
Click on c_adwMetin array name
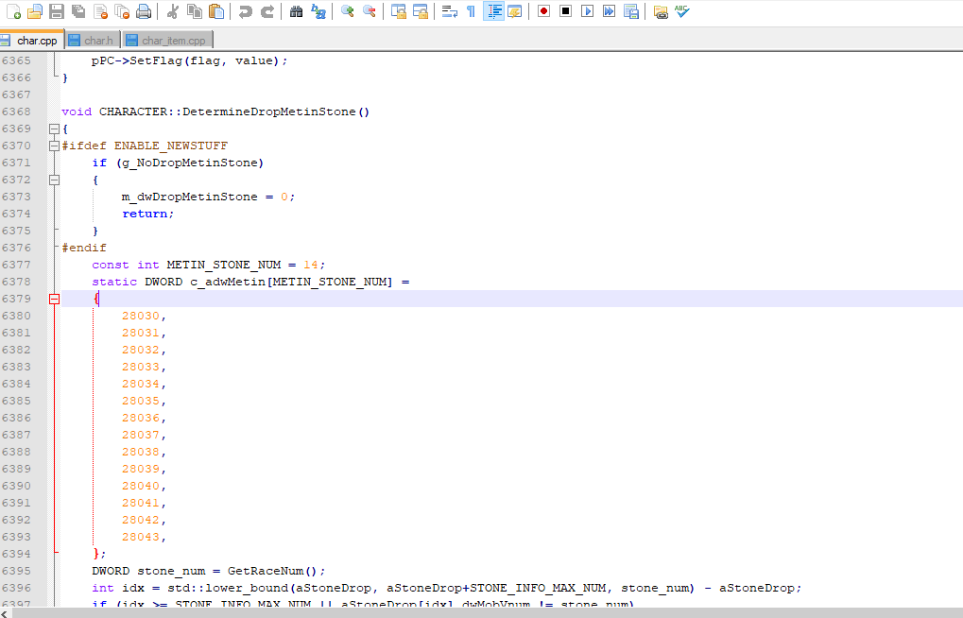click(x=228, y=282)
